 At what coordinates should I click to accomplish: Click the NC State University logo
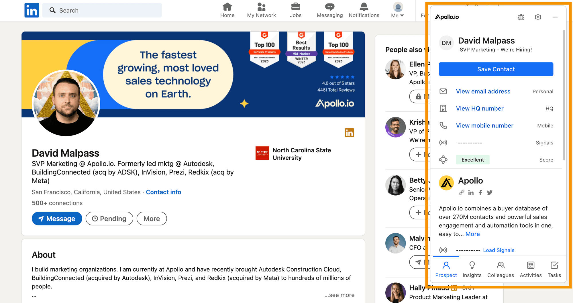(262, 153)
